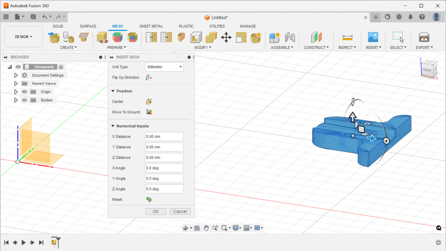
Task: Open the CONSTRUCT dropdown menu
Action: (x=316, y=47)
